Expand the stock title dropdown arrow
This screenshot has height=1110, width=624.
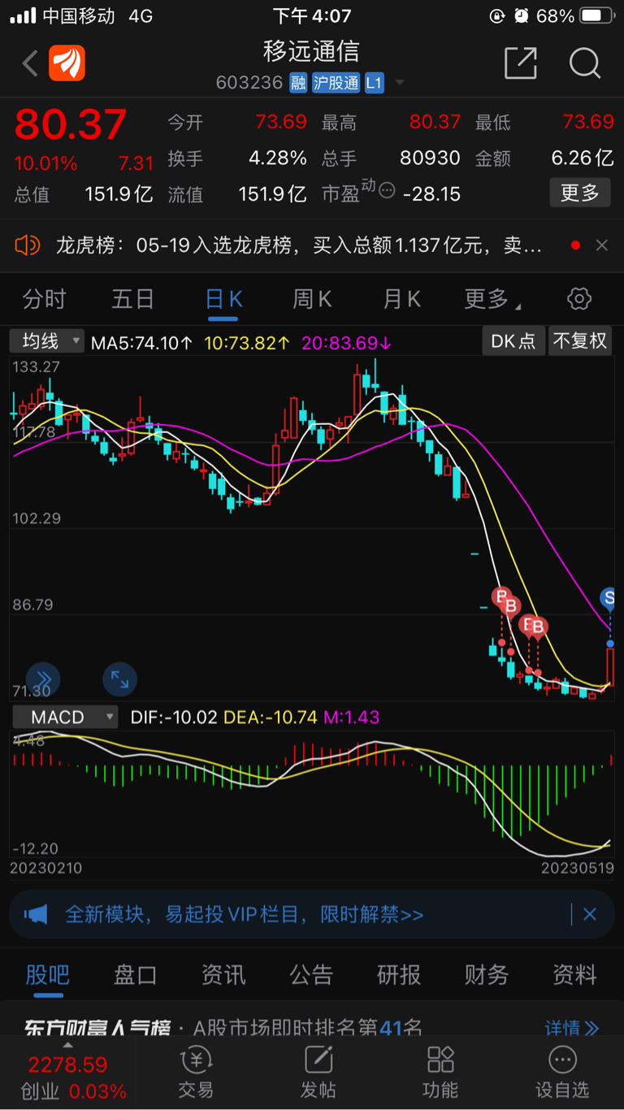[x=399, y=83]
